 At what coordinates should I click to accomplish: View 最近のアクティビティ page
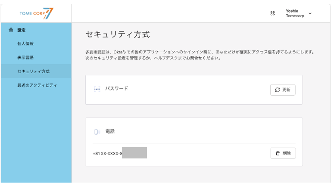tap(37, 85)
